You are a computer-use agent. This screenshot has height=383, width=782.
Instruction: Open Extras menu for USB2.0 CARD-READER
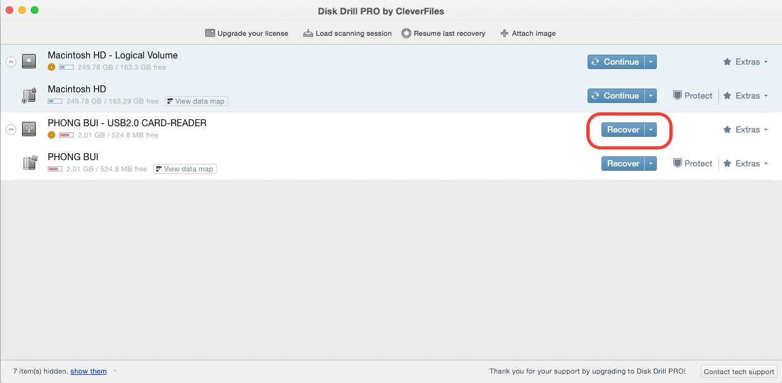(x=746, y=129)
